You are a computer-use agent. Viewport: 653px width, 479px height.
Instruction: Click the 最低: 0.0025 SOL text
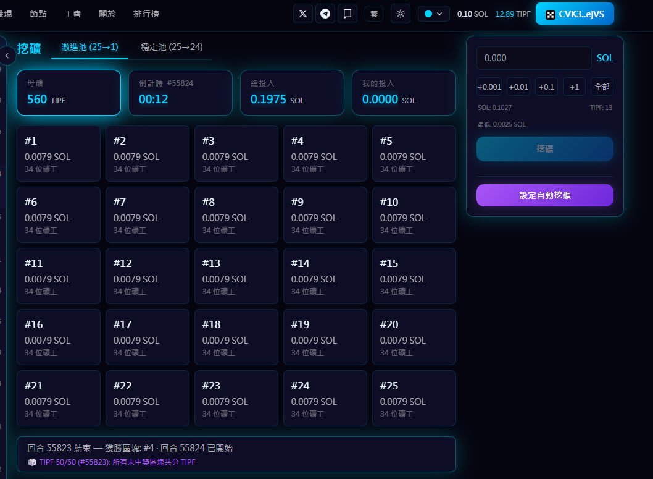[x=501, y=124]
